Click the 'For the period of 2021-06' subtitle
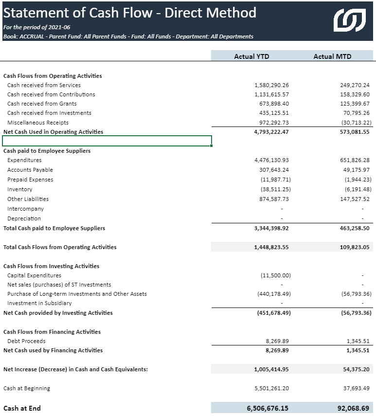The height and width of the screenshot is (416, 376). [36, 27]
